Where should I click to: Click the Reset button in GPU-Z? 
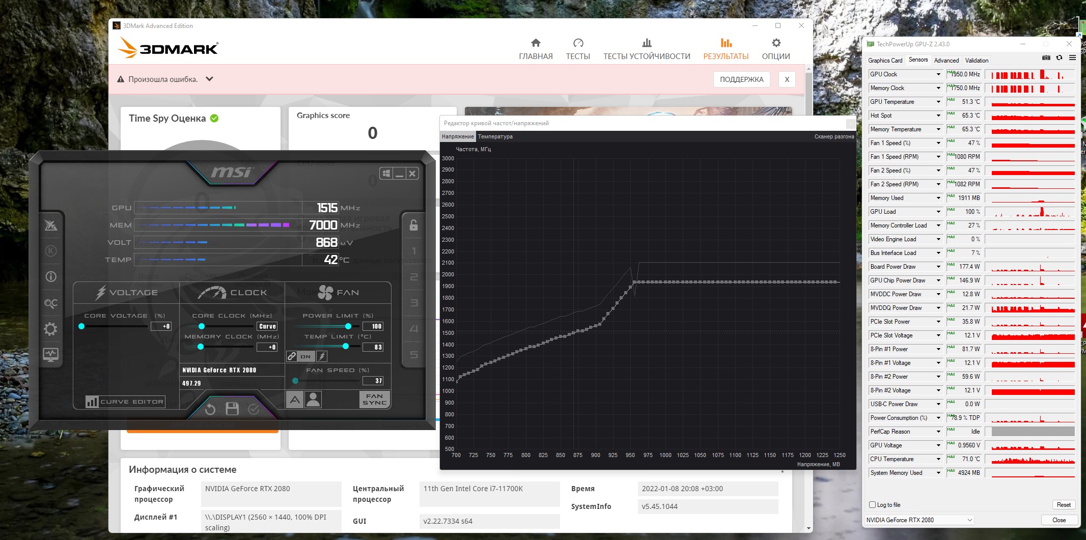pyautogui.click(x=1064, y=505)
